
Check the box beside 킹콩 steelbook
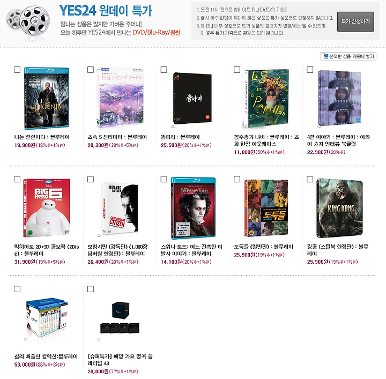pos(310,180)
